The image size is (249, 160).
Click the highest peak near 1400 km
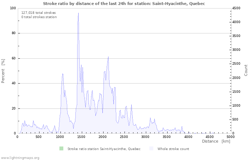[x=78, y=13]
